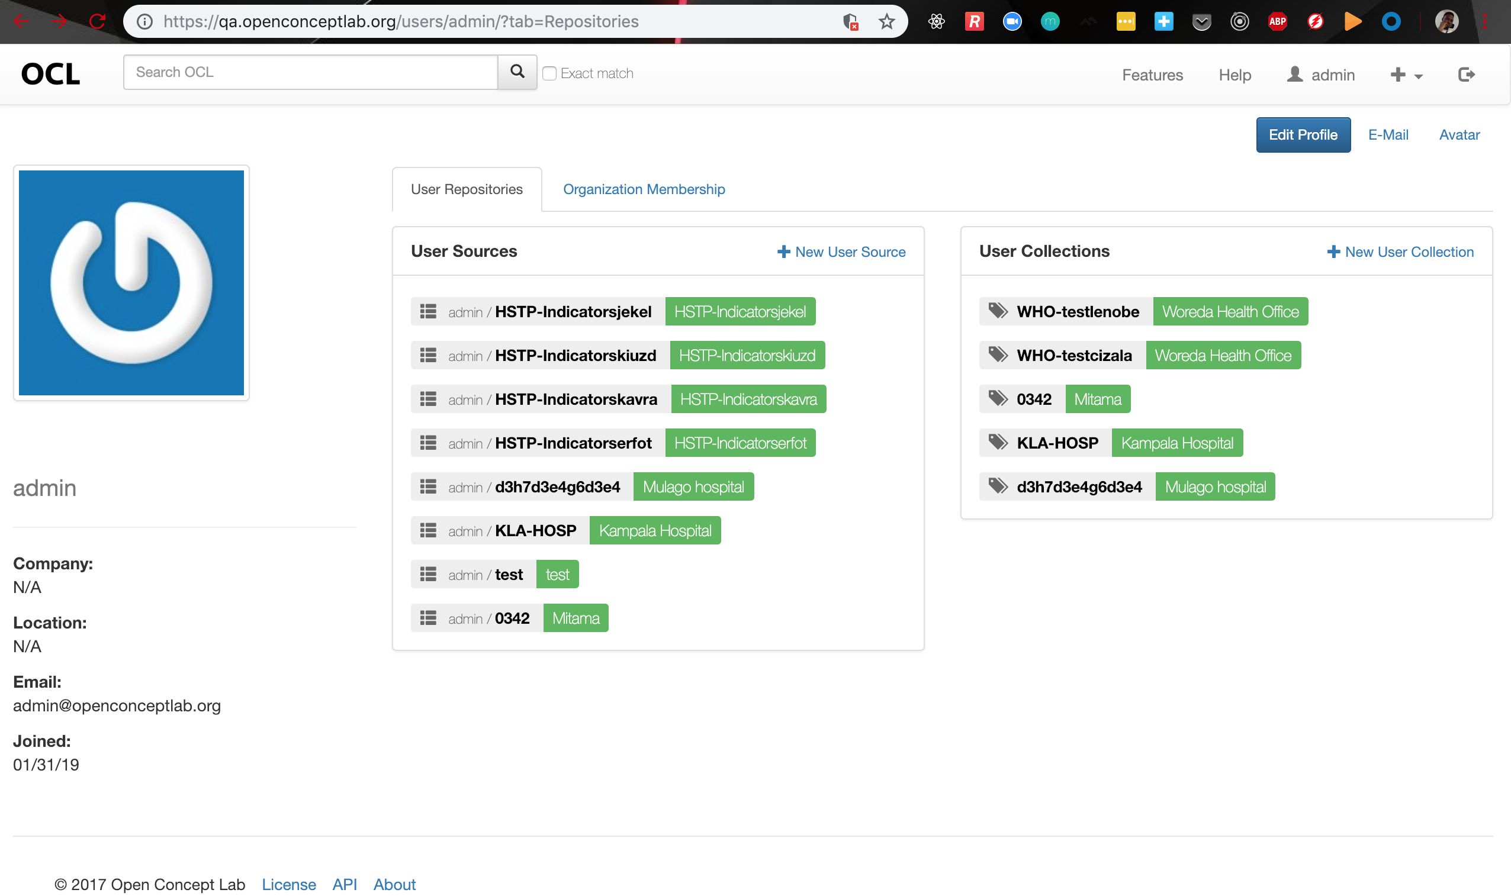Image resolution: width=1511 pixels, height=896 pixels.
Task: Click the green Mulago hospital label
Action: [x=693, y=486]
